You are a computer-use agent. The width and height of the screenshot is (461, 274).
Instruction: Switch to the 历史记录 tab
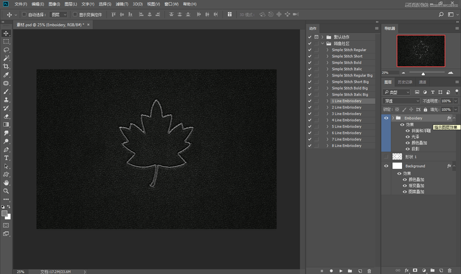(x=405, y=82)
